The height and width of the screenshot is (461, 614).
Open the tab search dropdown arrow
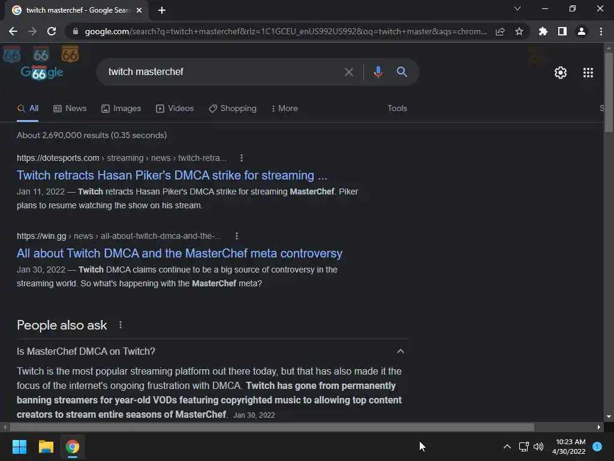(517, 8)
